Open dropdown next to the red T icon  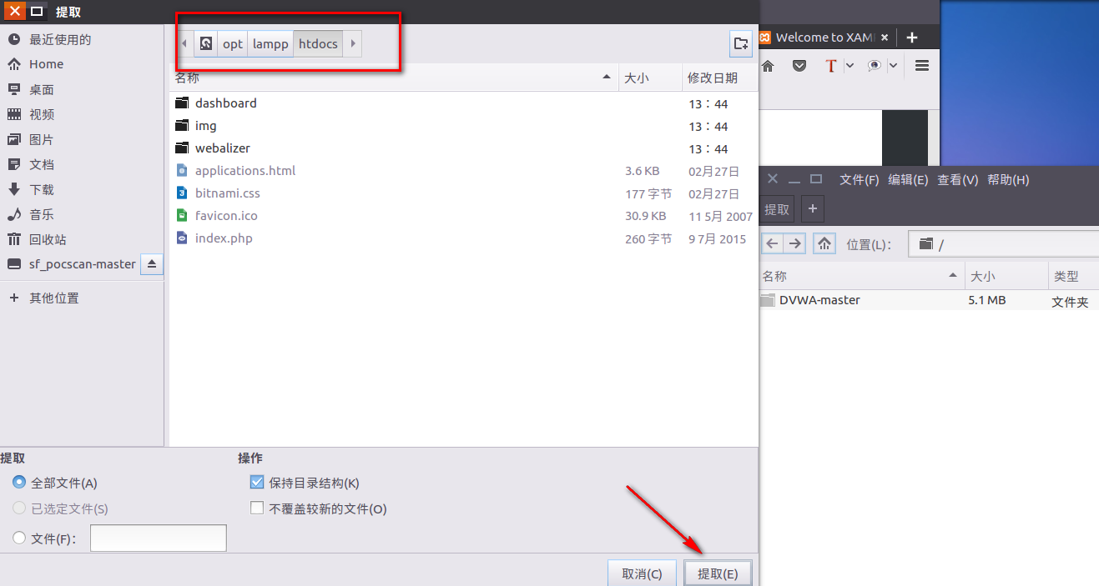(849, 65)
